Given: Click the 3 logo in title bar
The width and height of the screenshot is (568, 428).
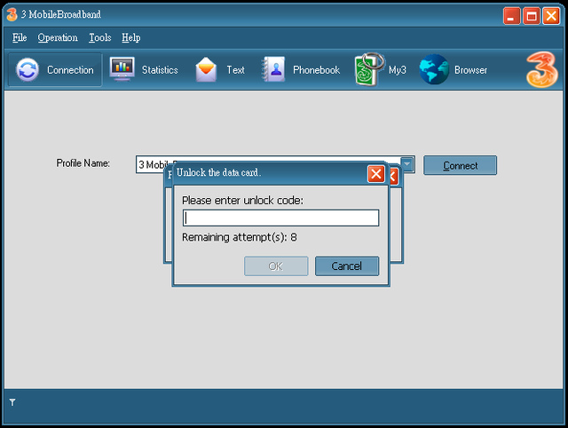Looking at the screenshot, I should (12, 14).
